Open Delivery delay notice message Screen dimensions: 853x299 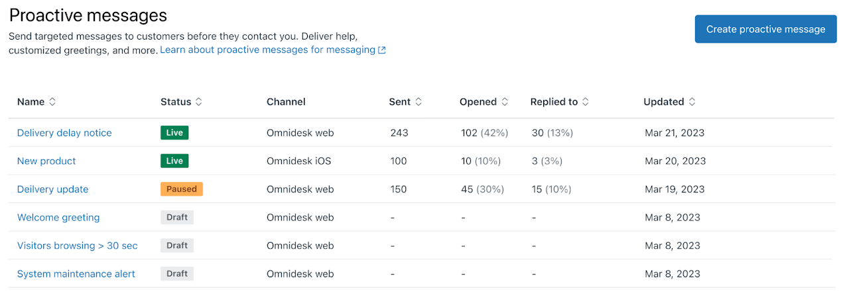[64, 133]
